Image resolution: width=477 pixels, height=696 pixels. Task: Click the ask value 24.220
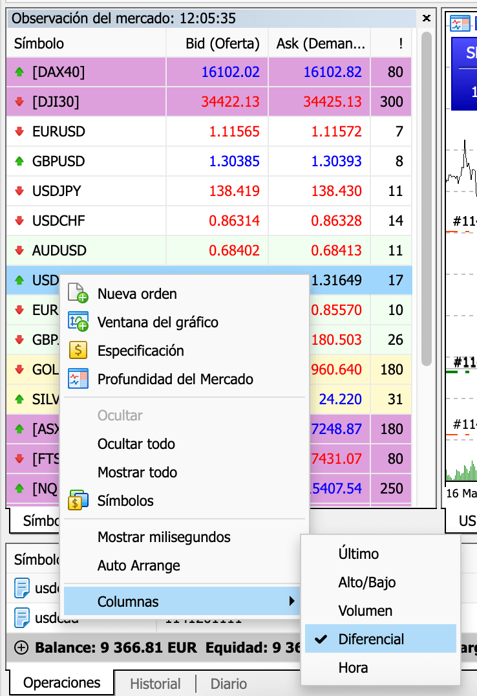(341, 399)
